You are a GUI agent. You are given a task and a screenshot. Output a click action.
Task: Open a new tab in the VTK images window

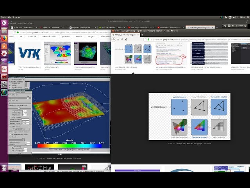217,27
